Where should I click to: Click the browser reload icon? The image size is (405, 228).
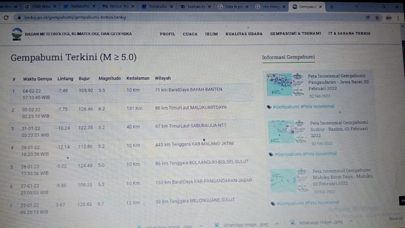(6, 17)
